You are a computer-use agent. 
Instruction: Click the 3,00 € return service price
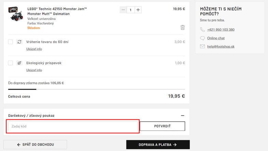click(x=180, y=42)
